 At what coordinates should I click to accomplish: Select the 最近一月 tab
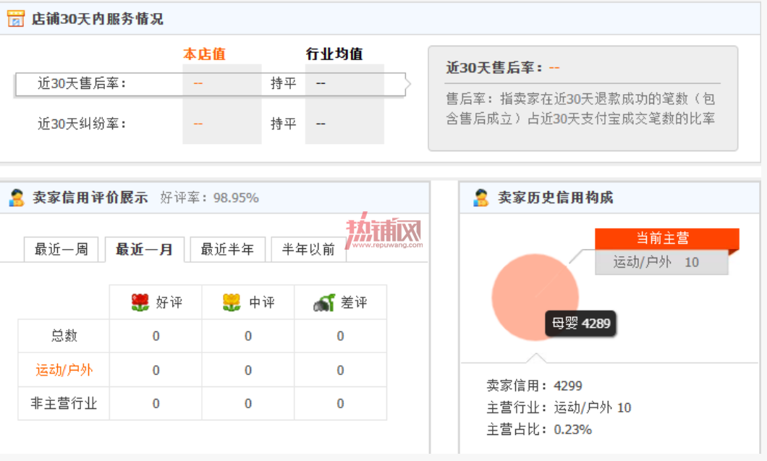pos(144,250)
